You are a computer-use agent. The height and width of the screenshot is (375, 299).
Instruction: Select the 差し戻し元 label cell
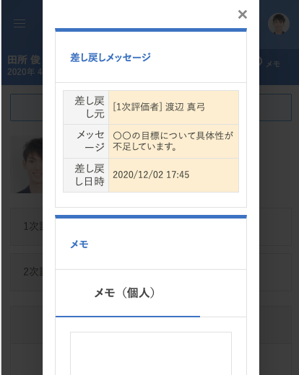tap(86, 107)
